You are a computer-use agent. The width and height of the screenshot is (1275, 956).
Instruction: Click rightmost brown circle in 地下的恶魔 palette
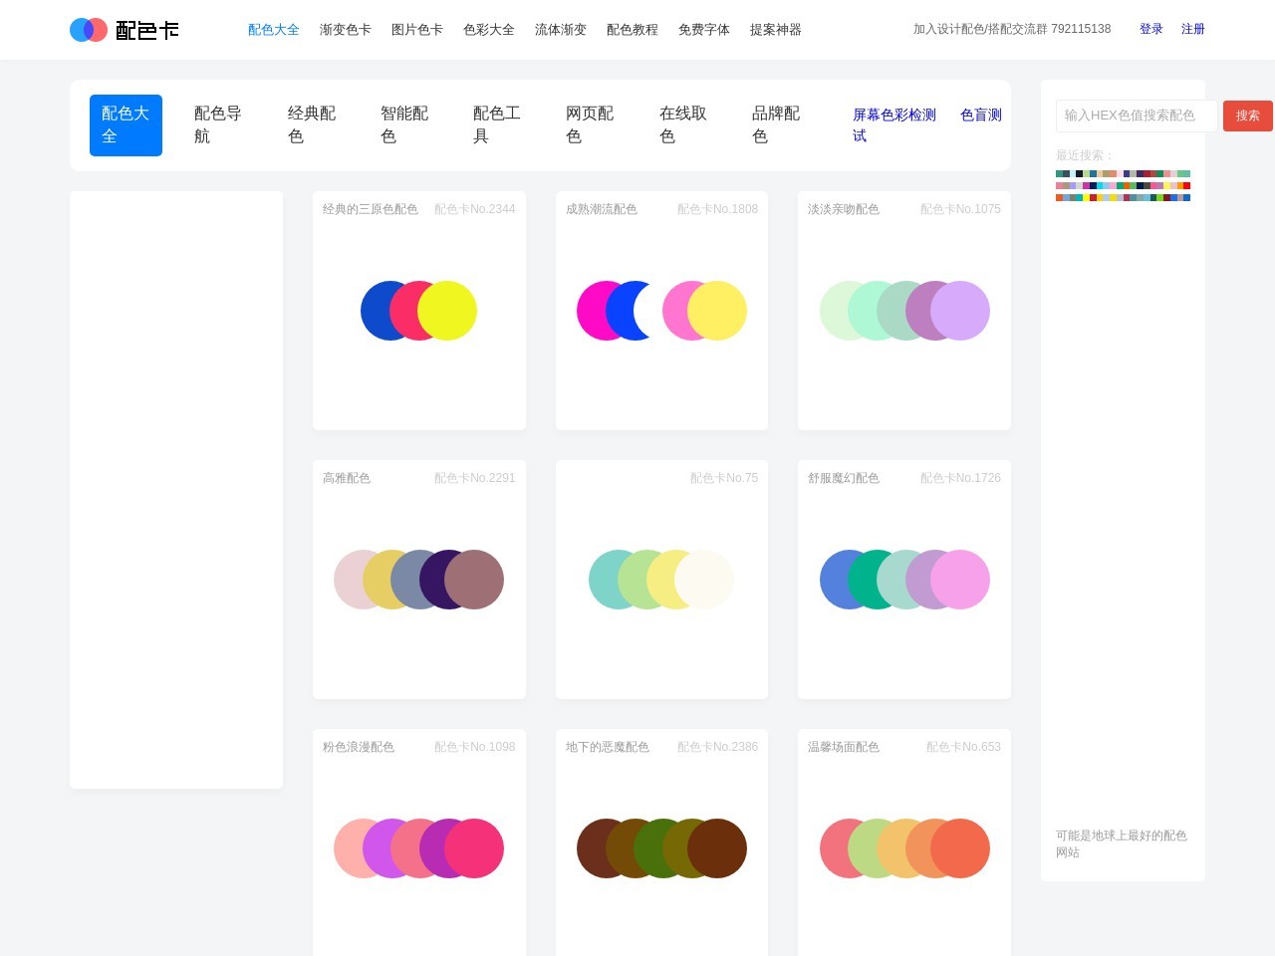pyautogui.click(x=717, y=848)
